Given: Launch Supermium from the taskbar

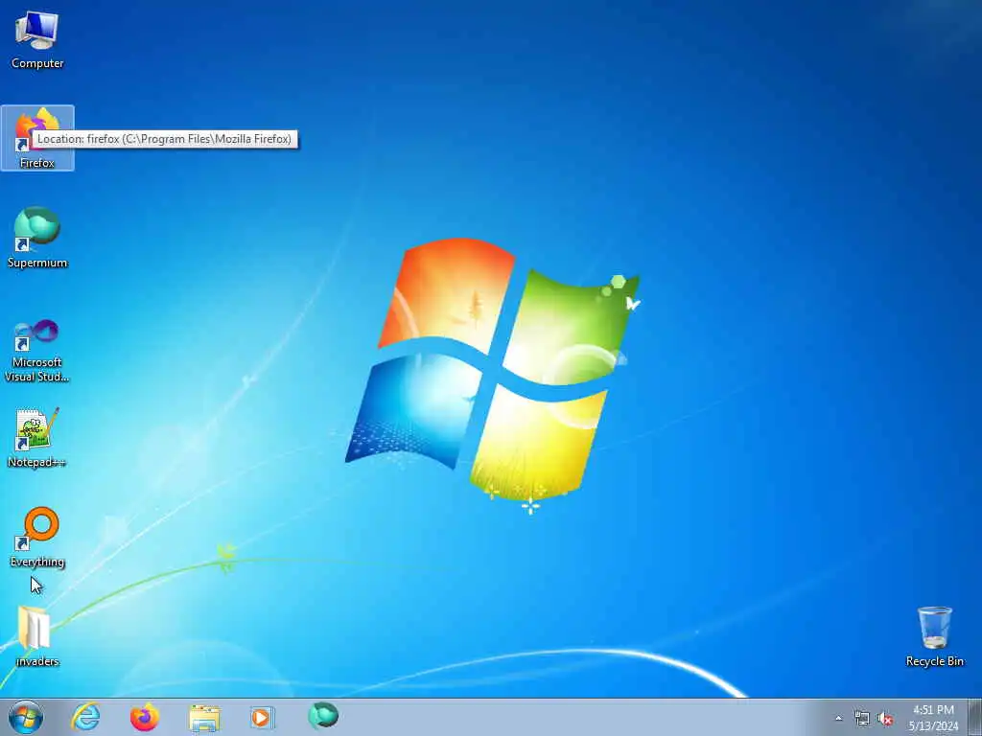Looking at the screenshot, I should [323, 717].
